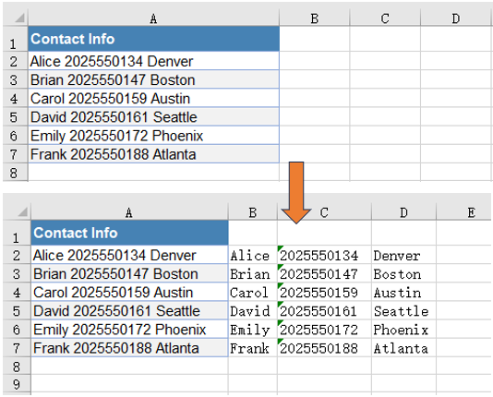Image resolution: width=493 pixels, height=397 pixels.
Task: Select split cell containing only 'Seattle'
Action: [x=403, y=310]
